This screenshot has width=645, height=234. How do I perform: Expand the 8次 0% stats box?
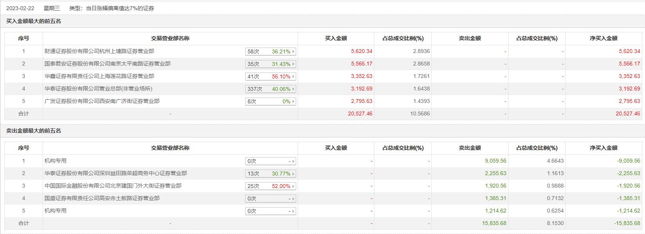point(270,101)
